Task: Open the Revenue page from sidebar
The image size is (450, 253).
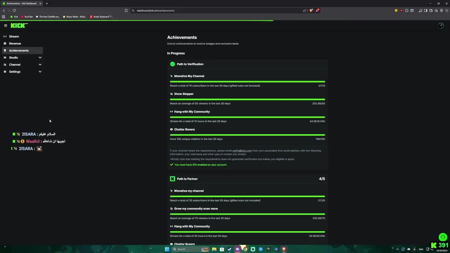Action: tap(22, 44)
